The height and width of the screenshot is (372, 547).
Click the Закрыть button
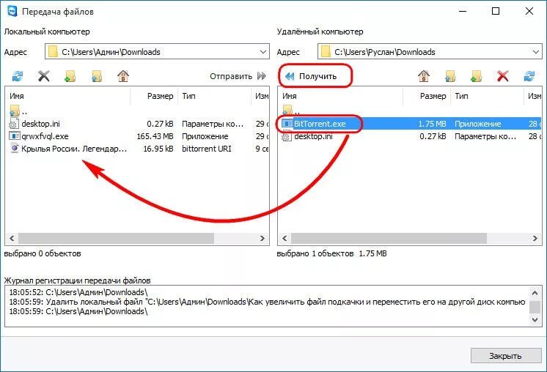[x=505, y=356]
